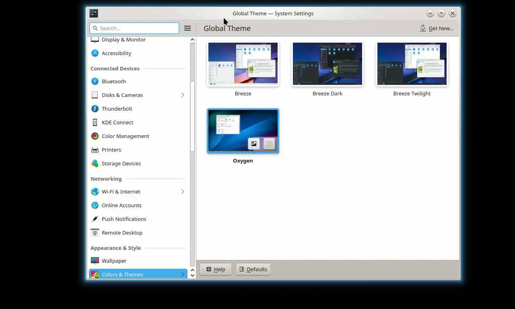515x309 pixels.
Task: Select the Breeze theme thumbnail
Action: 243,64
